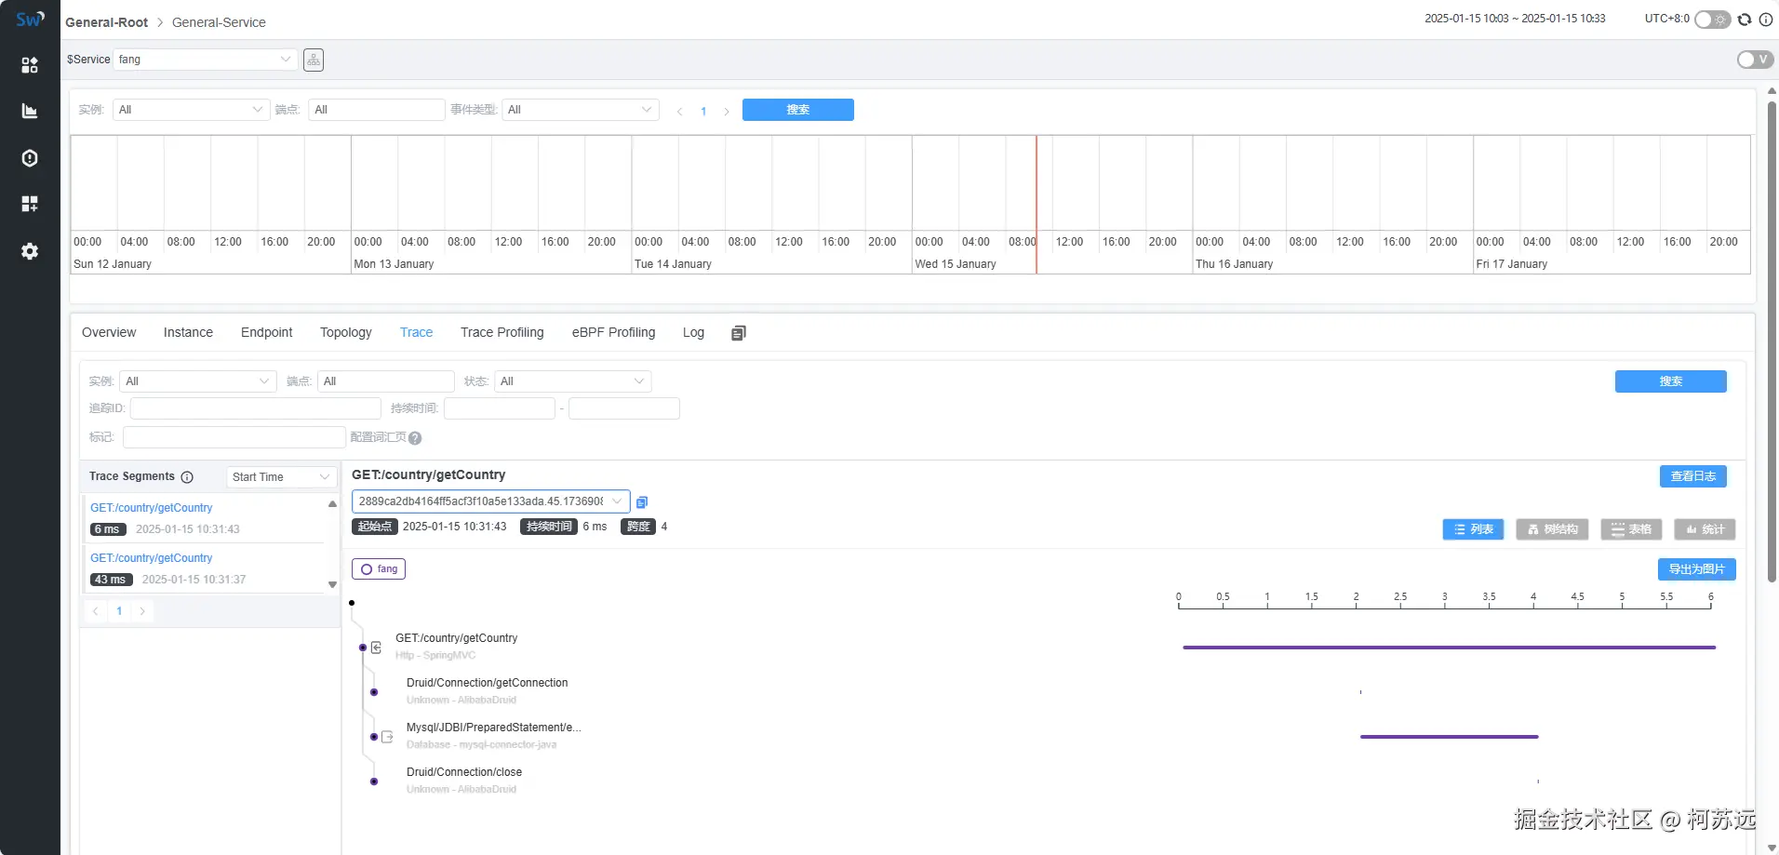Click the page scrollbar on the right edge
Image resolution: width=1779 pixels, height=855 pixels.
click(x=1772, y=341)
